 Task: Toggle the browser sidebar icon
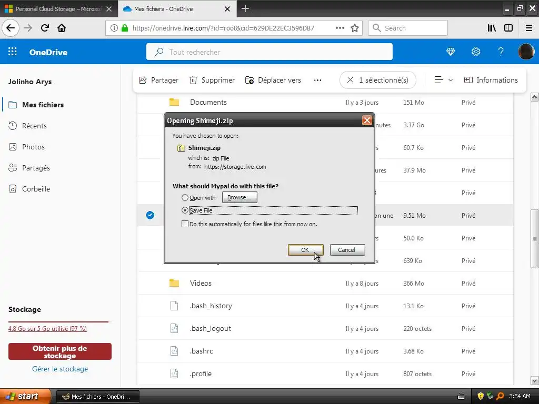[x=508, y=28]
